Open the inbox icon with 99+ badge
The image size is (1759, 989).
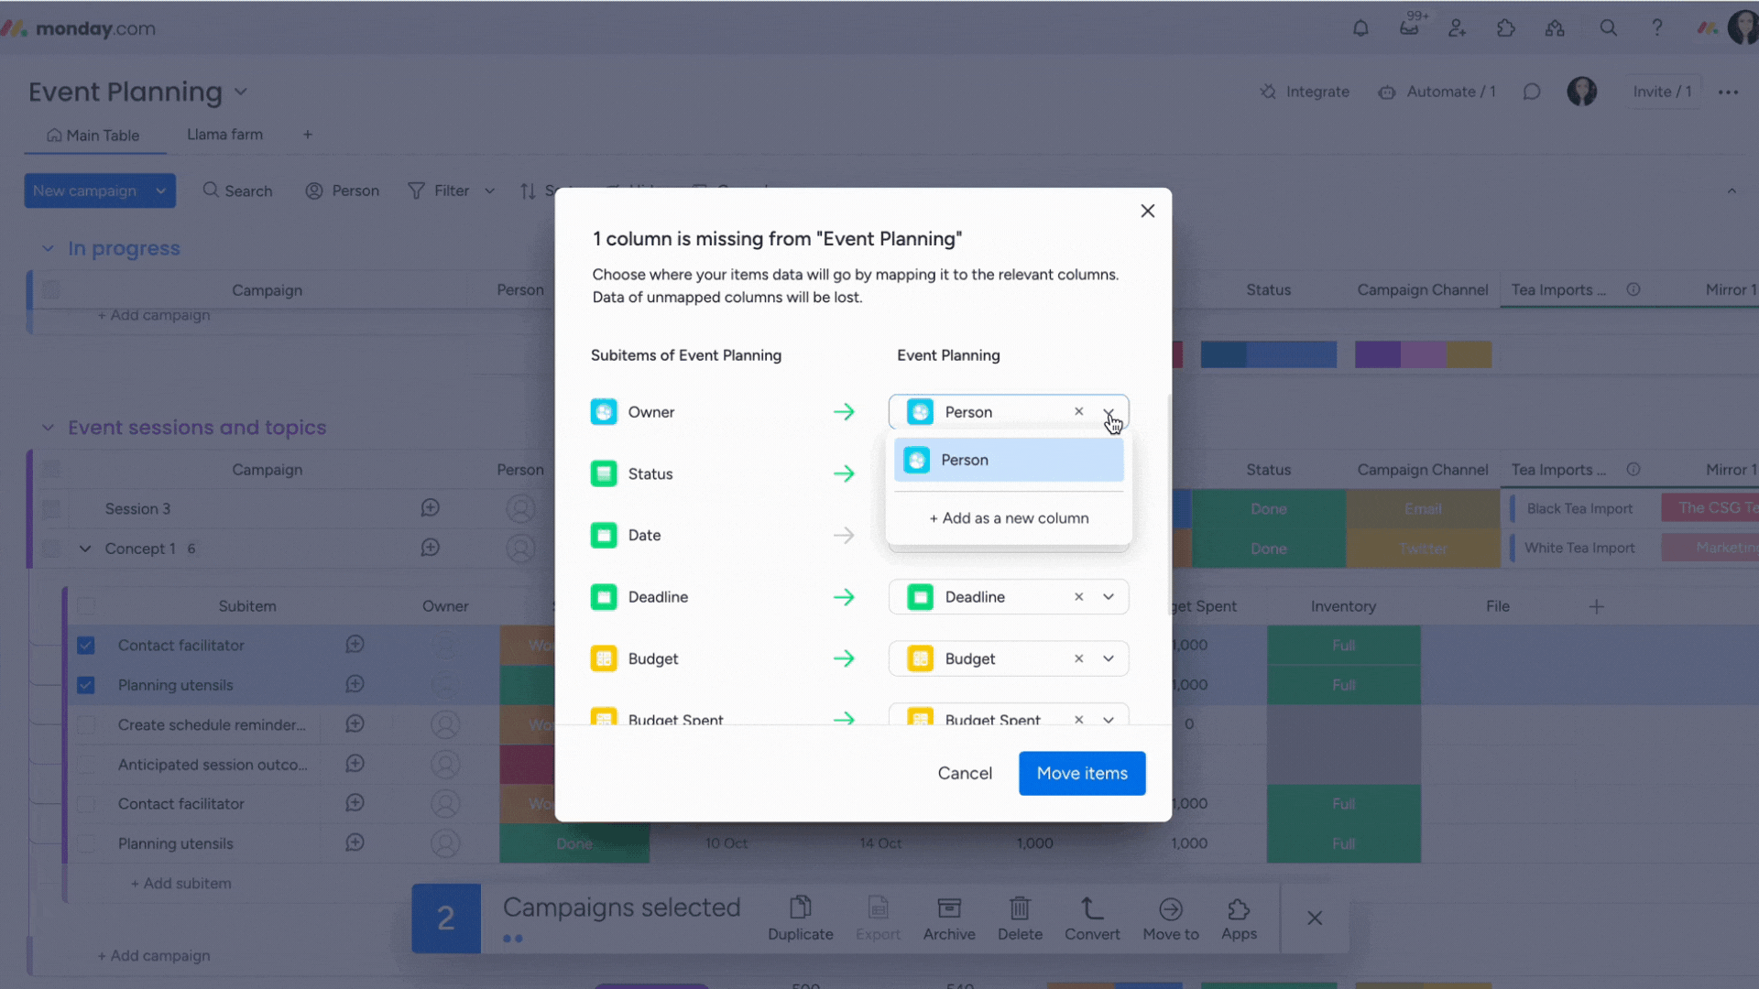click(1410, 27)
